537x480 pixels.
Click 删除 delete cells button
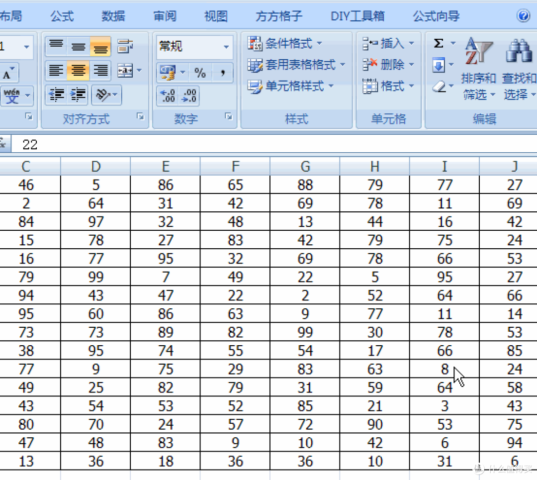(388, 65)
